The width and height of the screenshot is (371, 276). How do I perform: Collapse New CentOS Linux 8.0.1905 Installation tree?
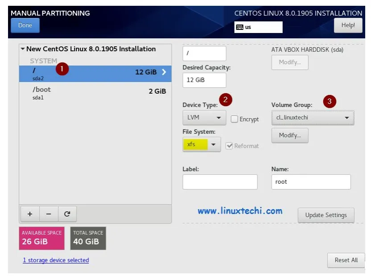(23, 49)
